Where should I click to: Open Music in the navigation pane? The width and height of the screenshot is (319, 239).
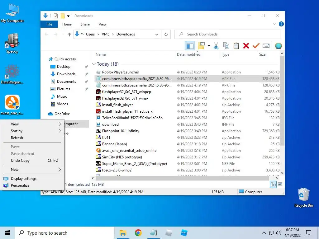point(62,96)
